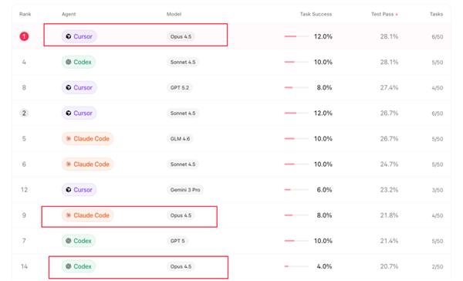
Task: Open the Opus 4.5 model tag in rank 1 row
Action: pyautogui.click(x=181, y=36)
